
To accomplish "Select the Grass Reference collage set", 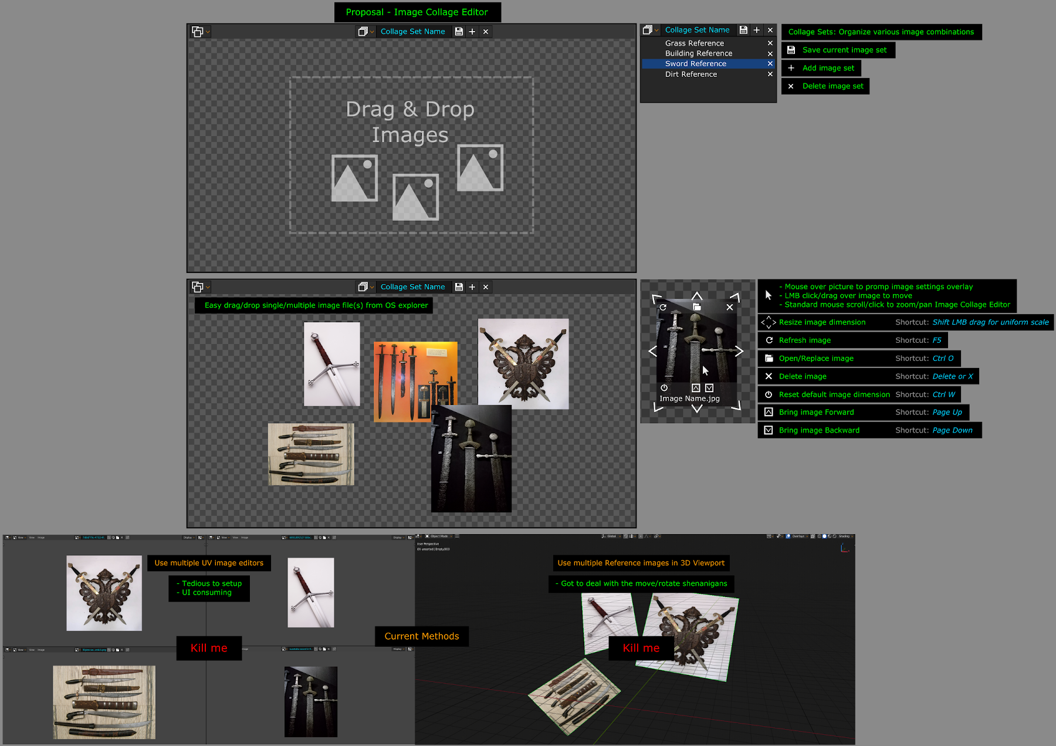I will [x=695, y=43].
